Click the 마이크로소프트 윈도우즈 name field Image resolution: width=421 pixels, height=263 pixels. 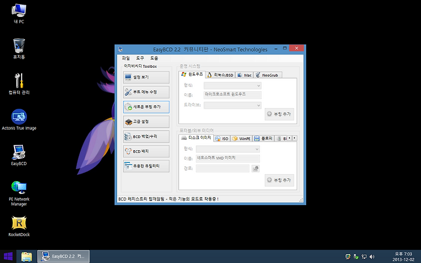coord(233,95)
